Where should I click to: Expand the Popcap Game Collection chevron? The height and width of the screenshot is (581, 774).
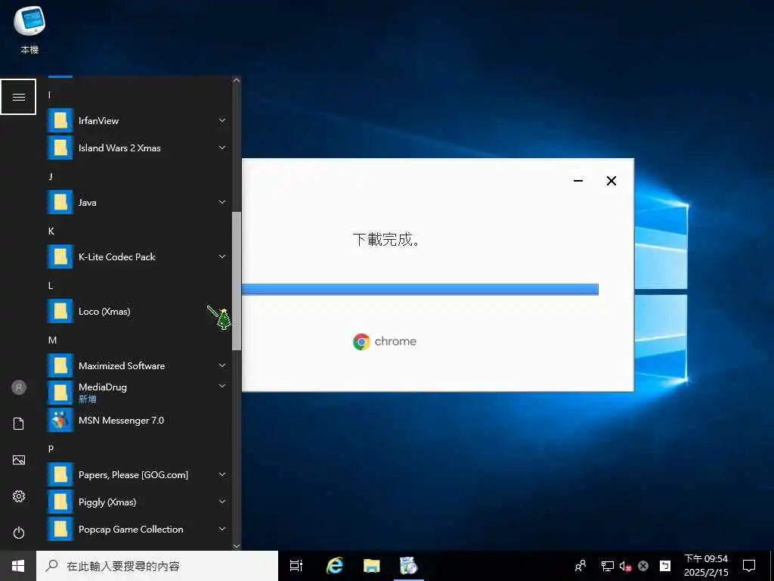222,529
